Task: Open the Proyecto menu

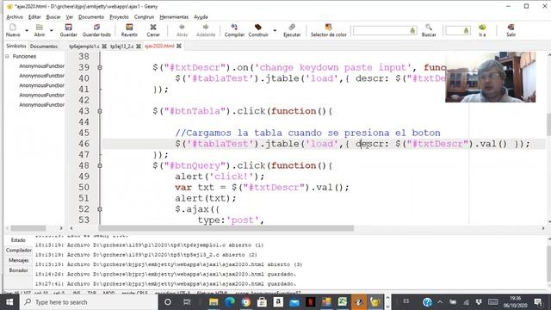Action: (119, 17)
